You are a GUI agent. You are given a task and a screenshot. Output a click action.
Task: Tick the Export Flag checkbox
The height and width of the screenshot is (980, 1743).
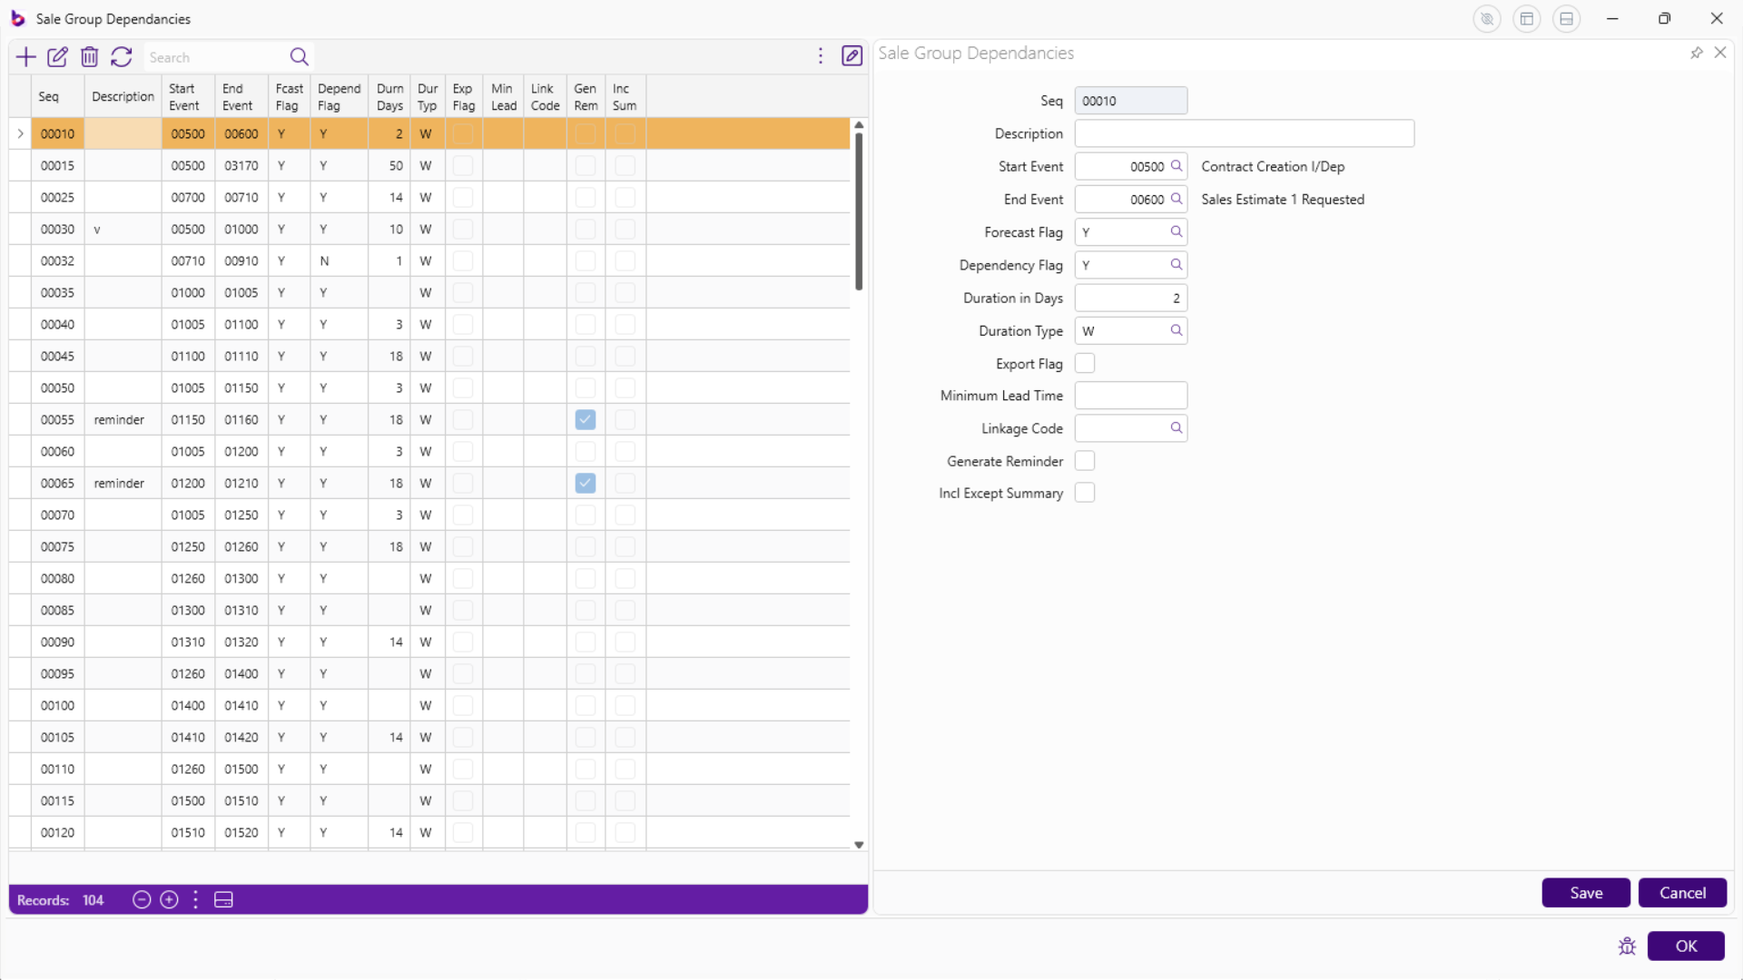coord(1085,364)
